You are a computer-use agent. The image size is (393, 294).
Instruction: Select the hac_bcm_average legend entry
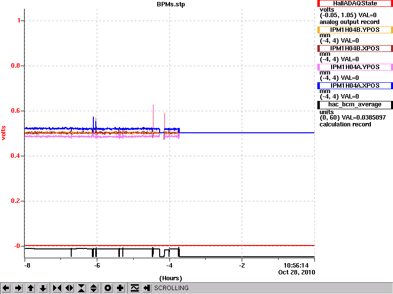(x=355, y=104)
